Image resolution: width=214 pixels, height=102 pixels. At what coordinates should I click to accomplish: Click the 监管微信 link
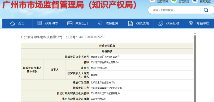click(x=184, y=2)
